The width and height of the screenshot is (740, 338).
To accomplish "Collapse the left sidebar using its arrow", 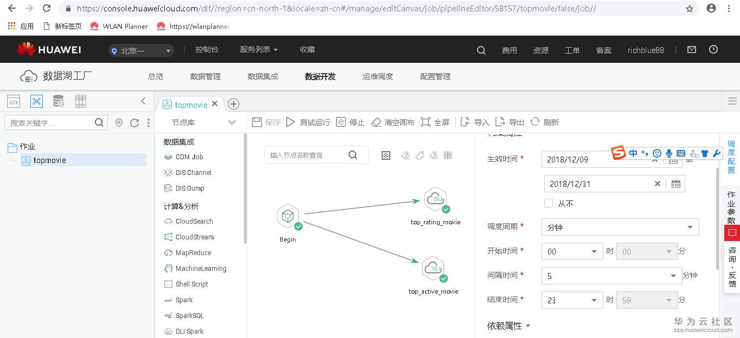I will click(143, 101).
